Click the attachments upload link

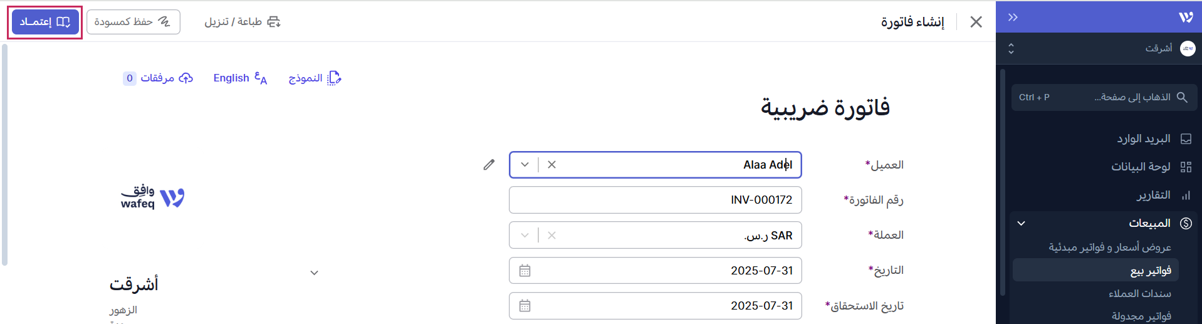click(x=158, y=78)
